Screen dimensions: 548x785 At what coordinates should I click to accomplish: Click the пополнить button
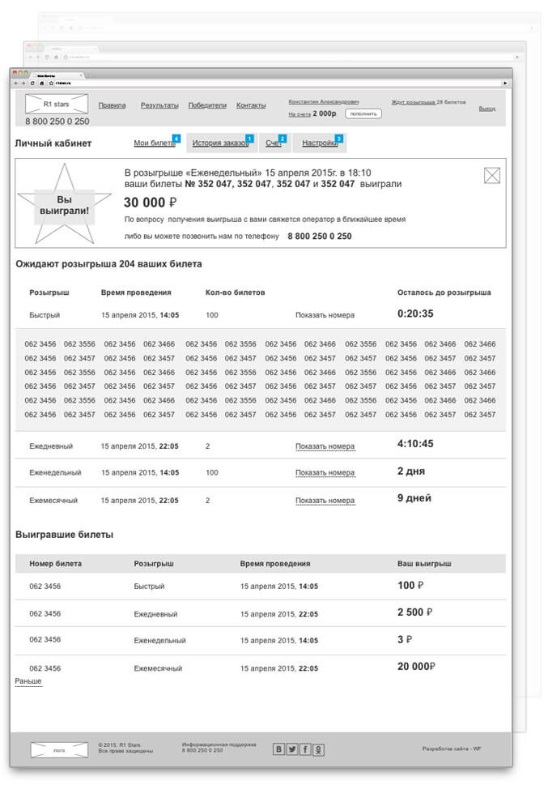(x=363, y=114)
